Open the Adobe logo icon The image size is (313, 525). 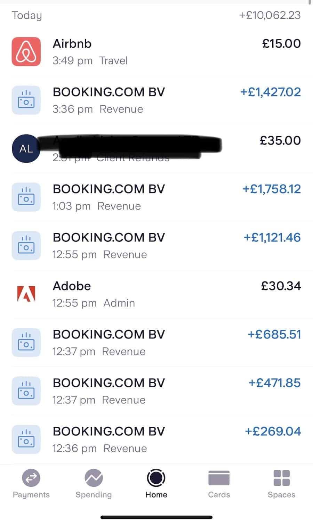pos(26,294)
